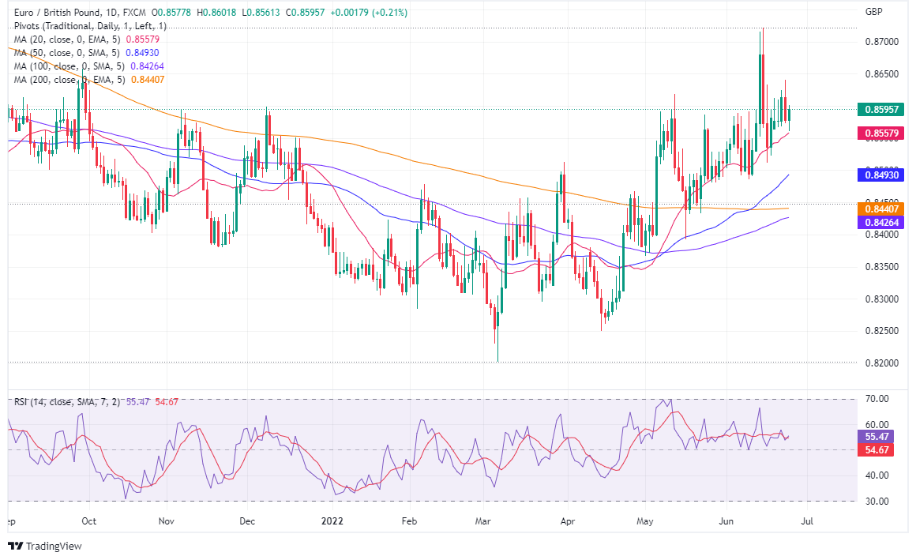
Task: Click the red 0.85579 price axis tag
Action: pos(880,134)
